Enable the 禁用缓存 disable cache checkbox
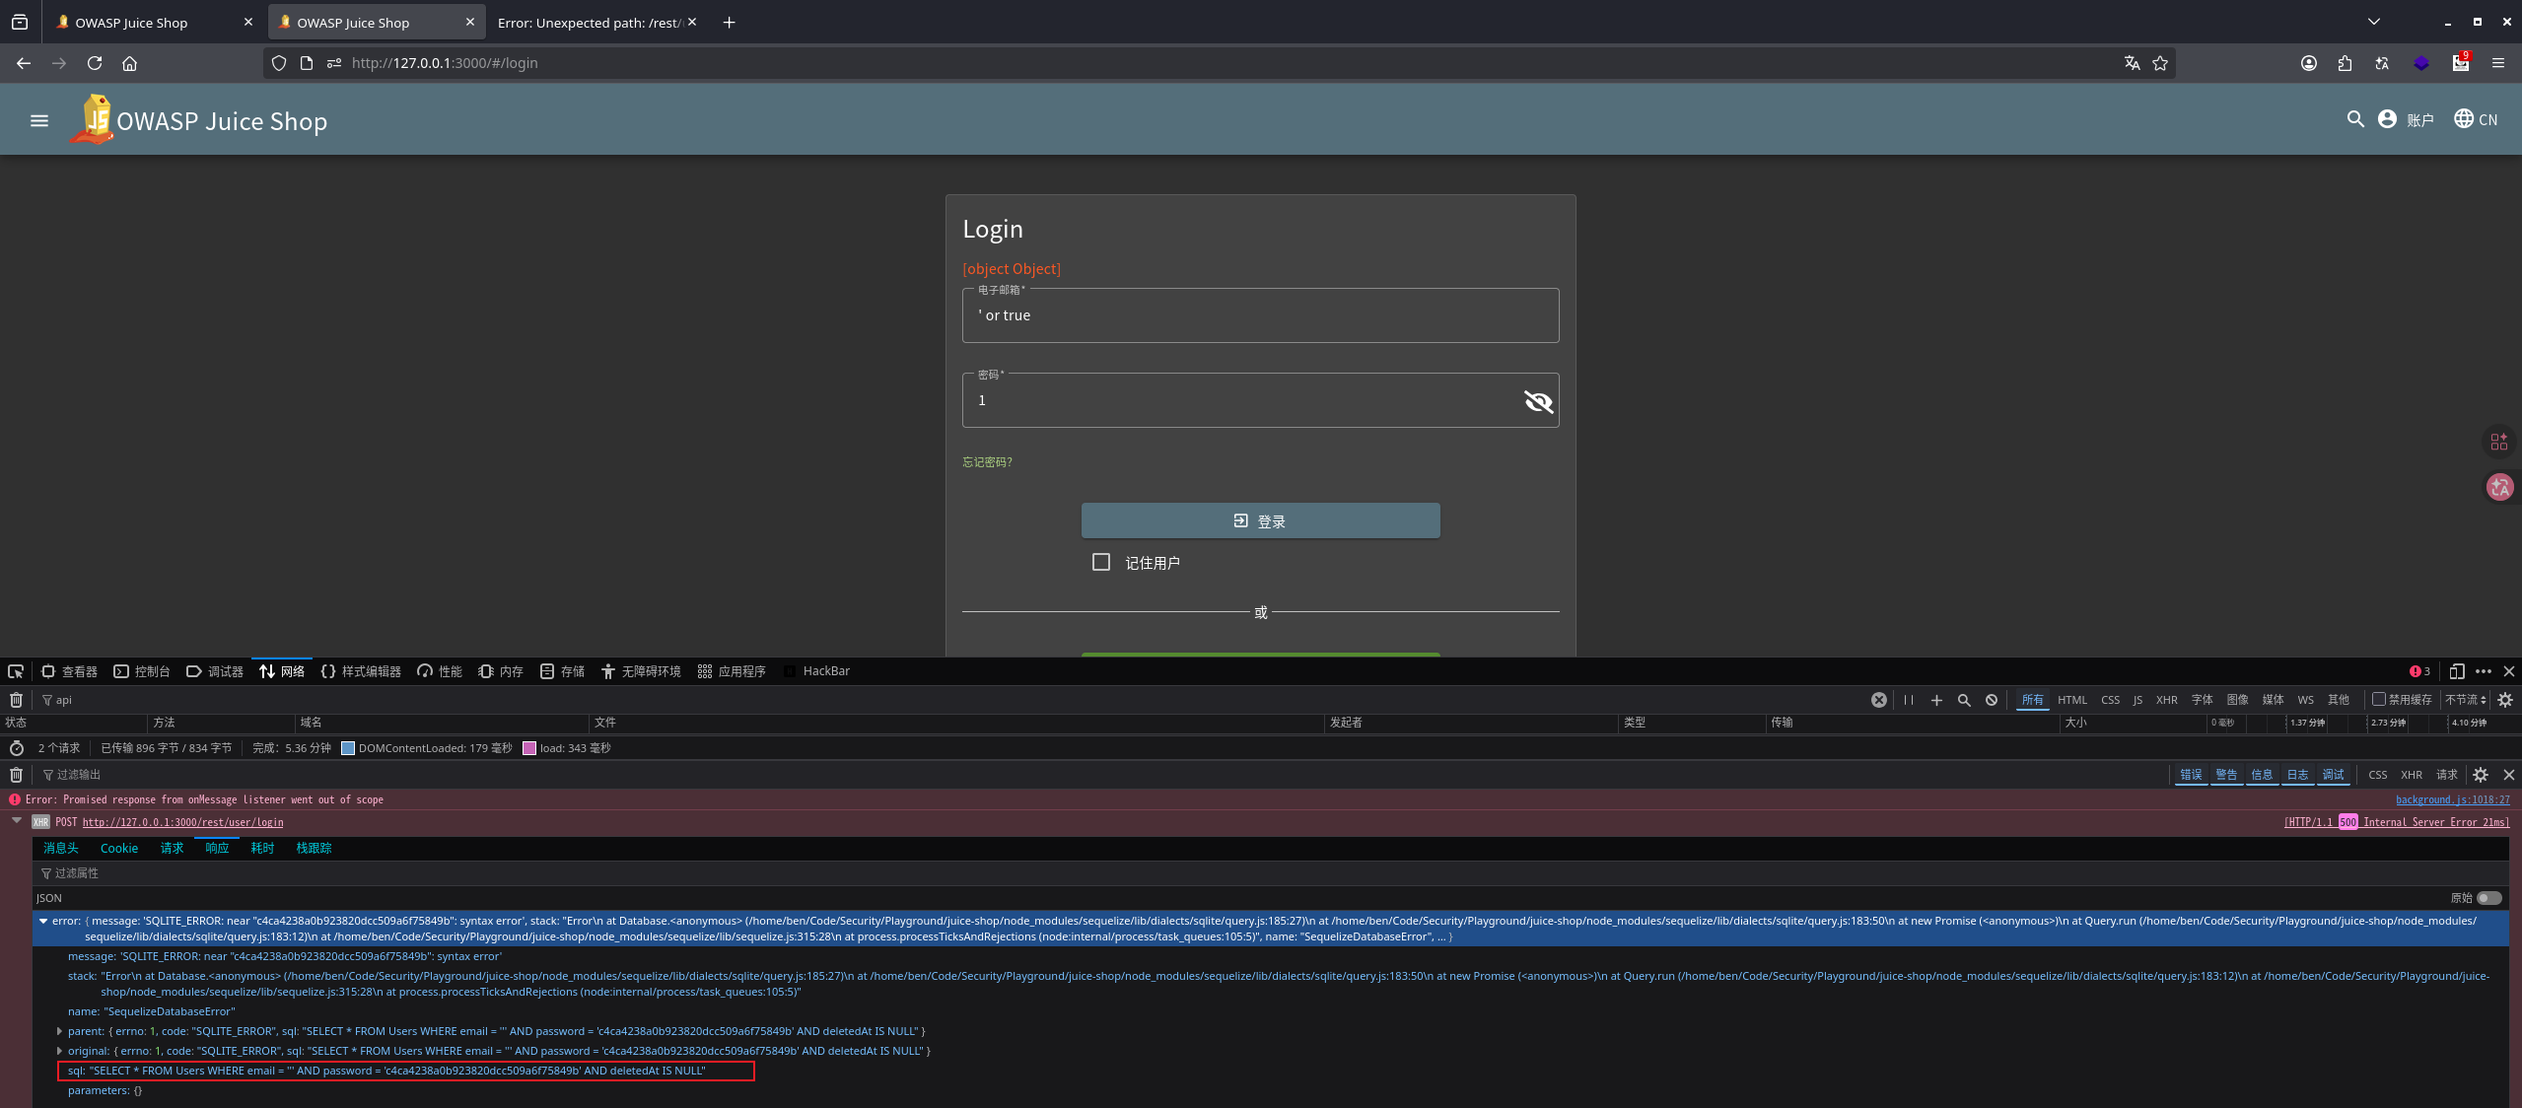The height and width of the screenshot is (1108, 2522). [2379, 700]
